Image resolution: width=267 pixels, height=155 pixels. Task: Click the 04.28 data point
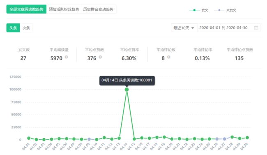pos(232,137)
